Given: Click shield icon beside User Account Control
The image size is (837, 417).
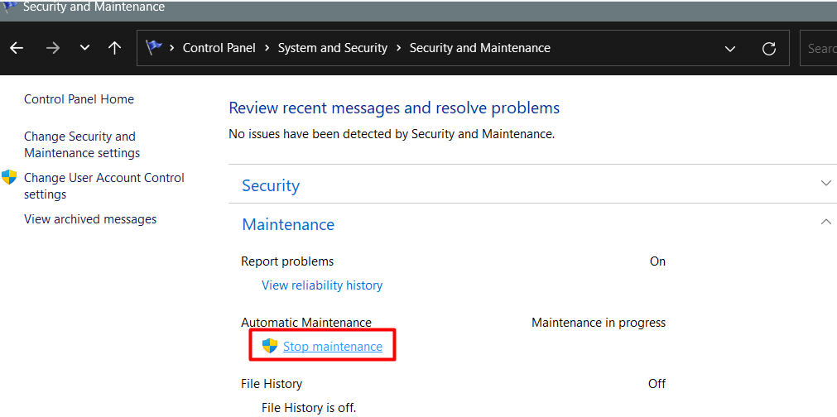Looking at the screenshot, I should [9, 178].
